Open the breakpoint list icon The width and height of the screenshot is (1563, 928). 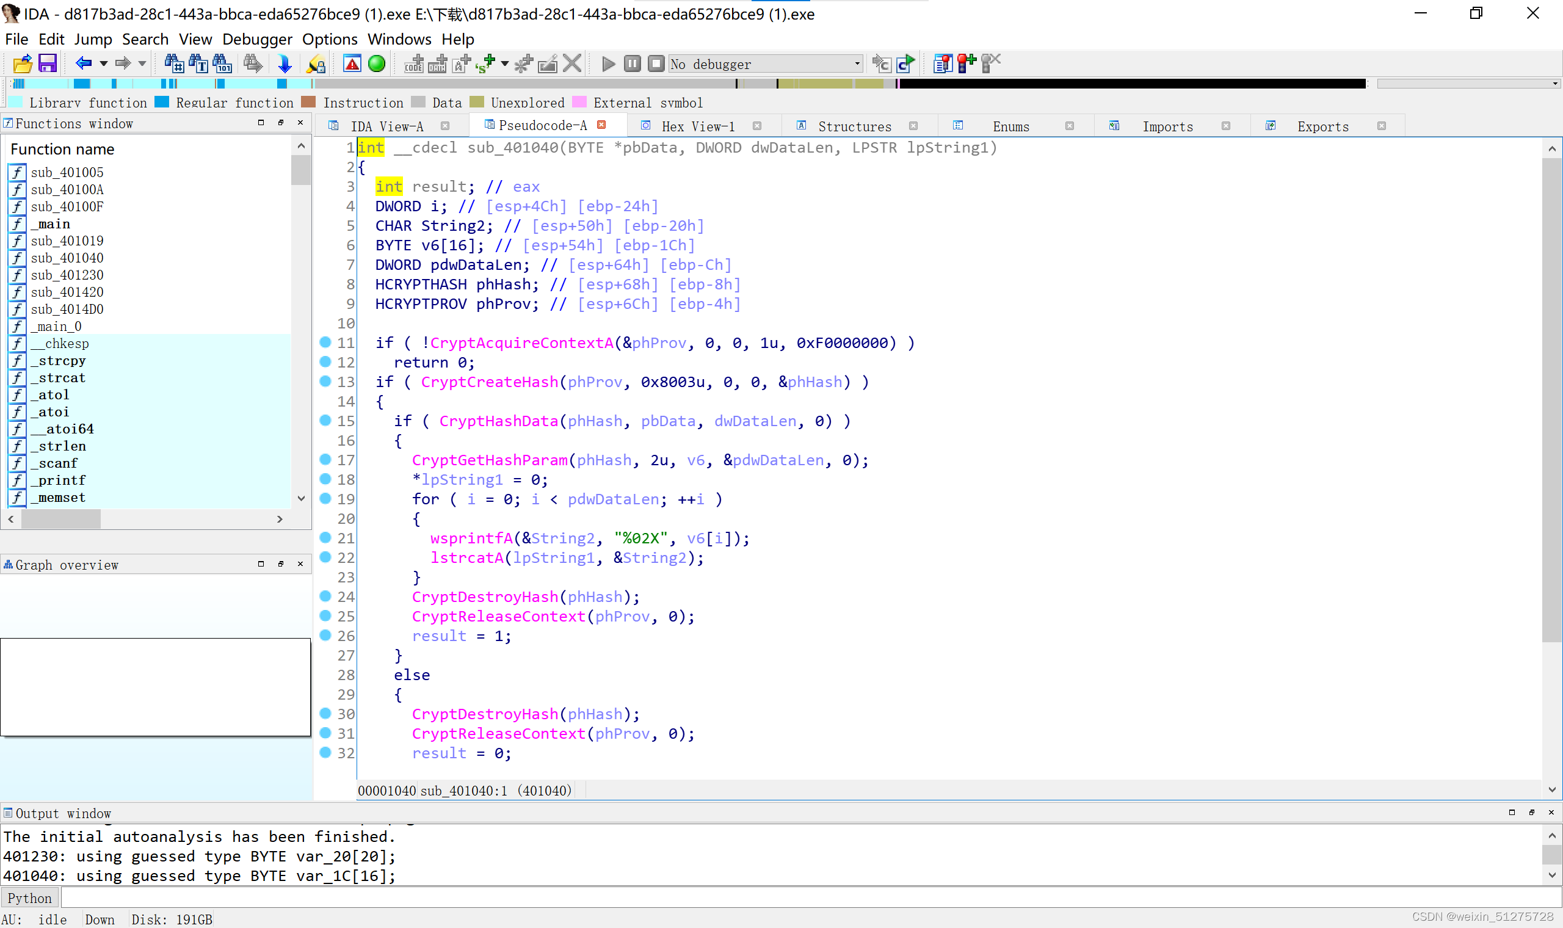click(943, 63)
